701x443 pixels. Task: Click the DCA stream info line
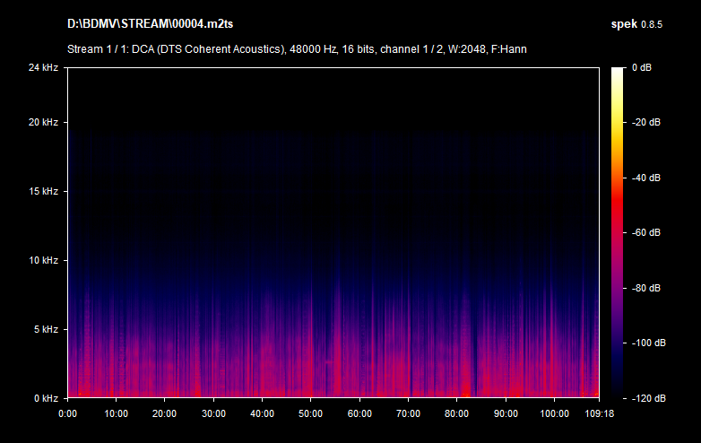(x=297, y=48)
